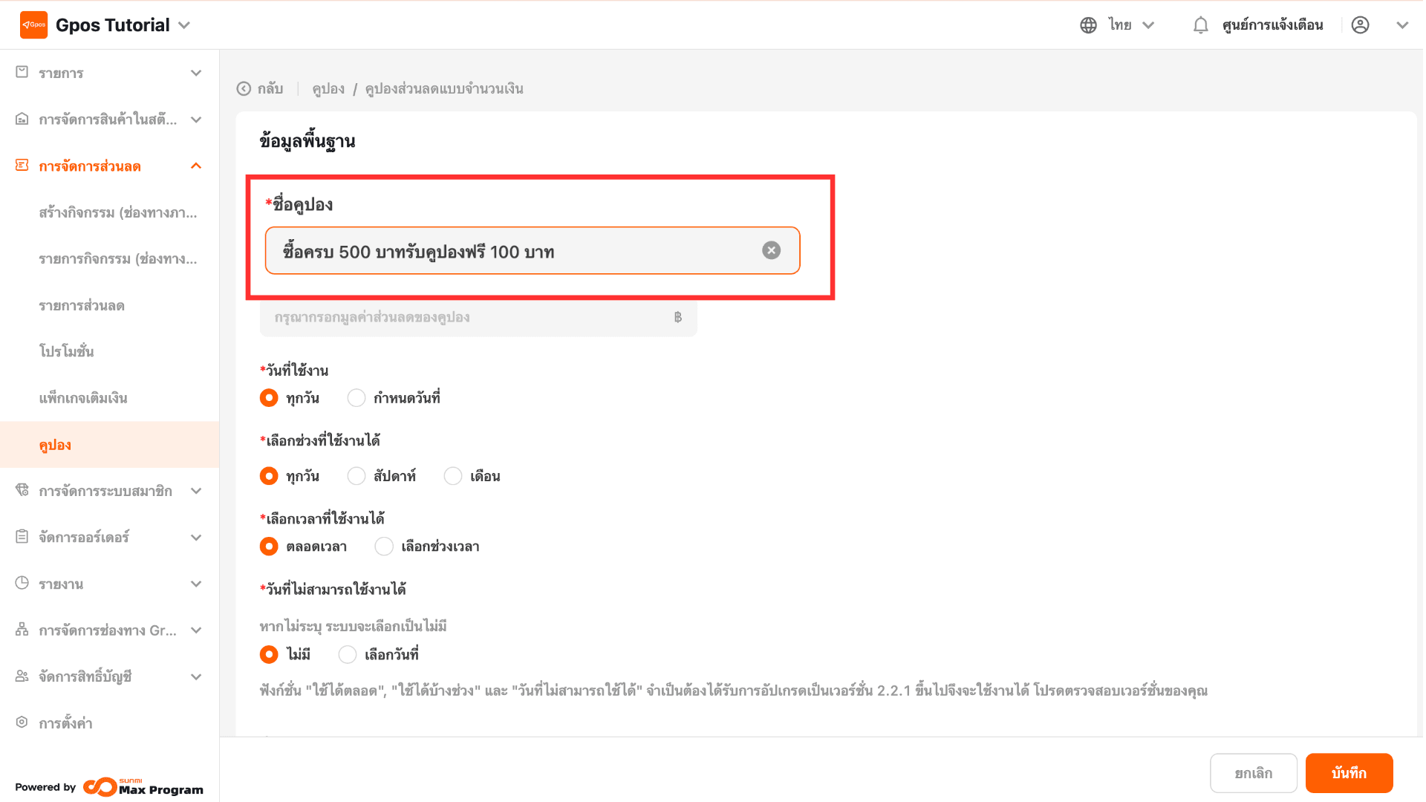
Task: Open the user profile avatar icon
Action: (x=1360, y=25)
